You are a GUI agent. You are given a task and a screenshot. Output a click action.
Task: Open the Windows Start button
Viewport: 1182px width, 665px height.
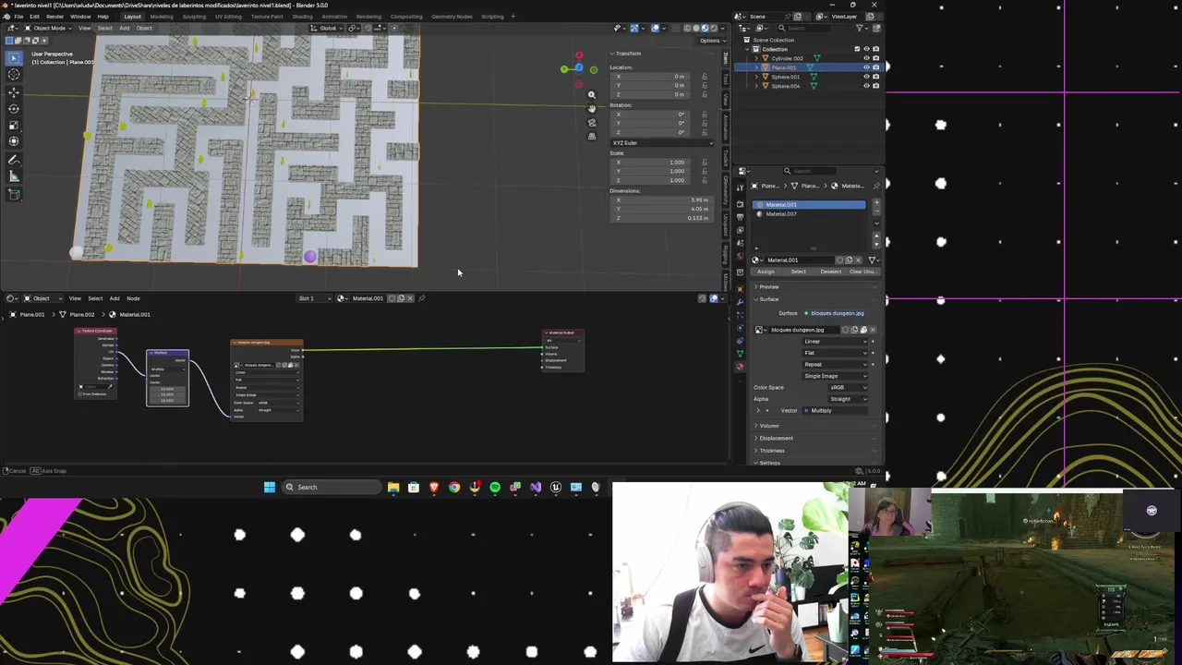(270, 487)
